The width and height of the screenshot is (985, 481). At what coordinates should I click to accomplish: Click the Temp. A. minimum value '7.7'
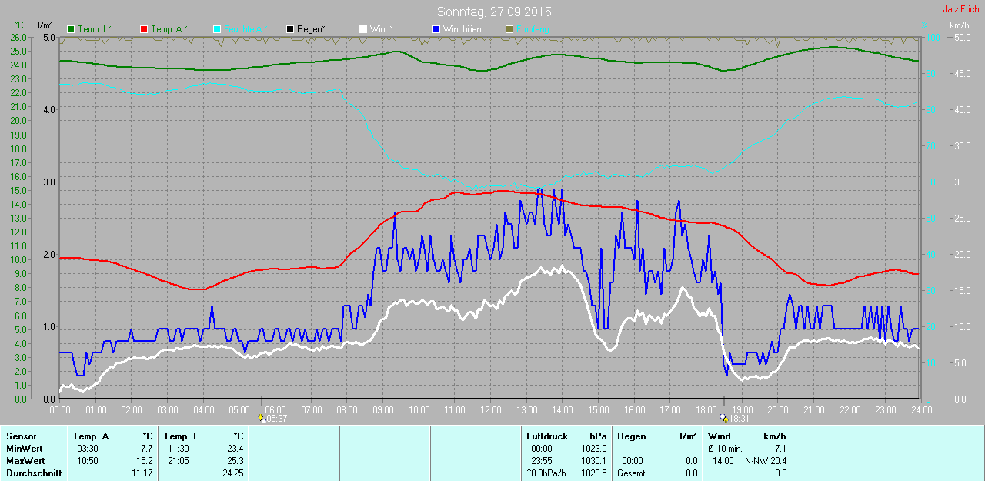(x=147, y=449)
